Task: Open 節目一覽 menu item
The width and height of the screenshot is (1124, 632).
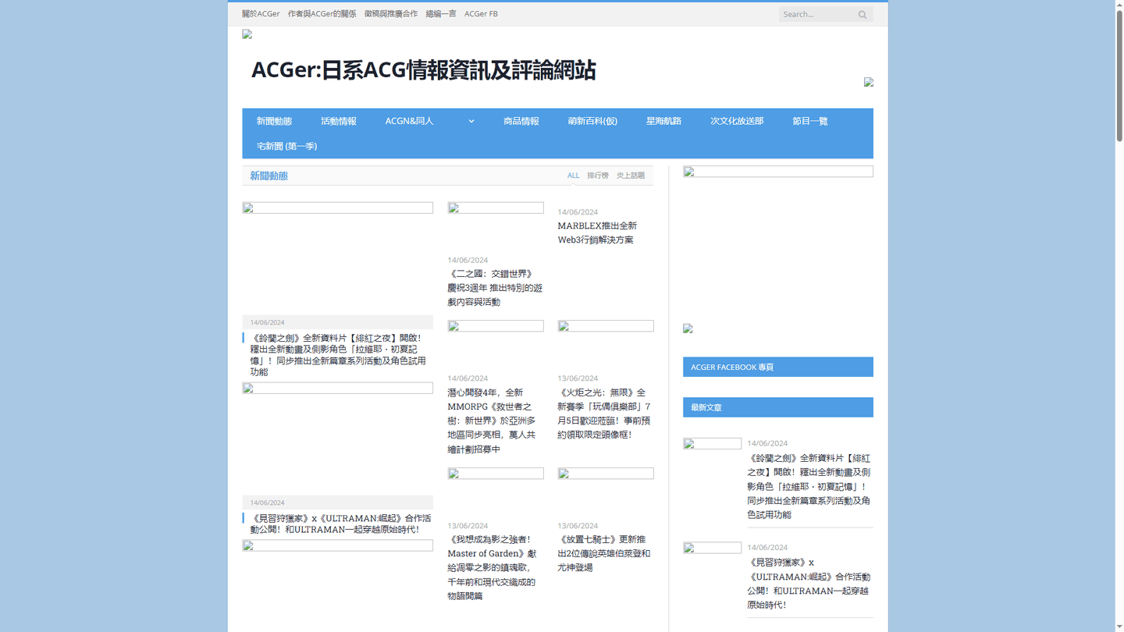Action: [x=809, y=121]
